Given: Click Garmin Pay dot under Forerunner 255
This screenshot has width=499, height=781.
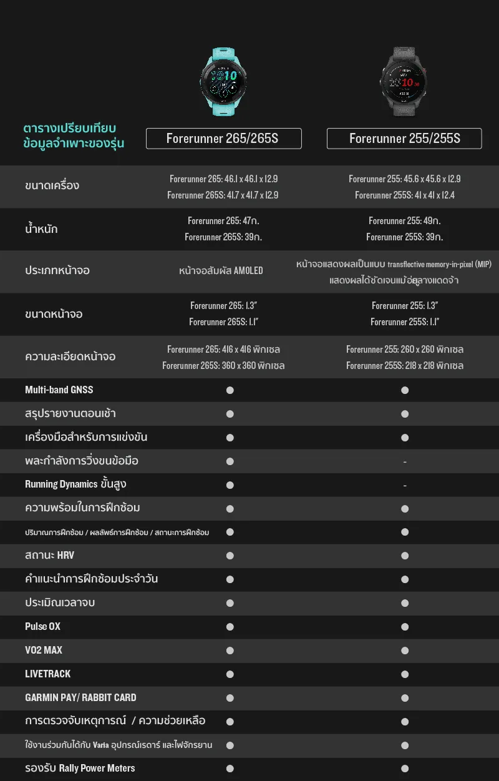Looking at the screenshot, I should [x=405, y=698].
